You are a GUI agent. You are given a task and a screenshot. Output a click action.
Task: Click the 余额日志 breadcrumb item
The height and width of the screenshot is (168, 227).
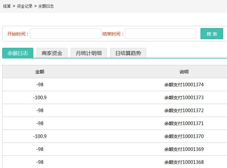[x=46, y=6]
